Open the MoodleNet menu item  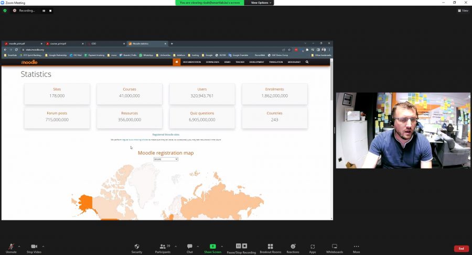point(294,62)
